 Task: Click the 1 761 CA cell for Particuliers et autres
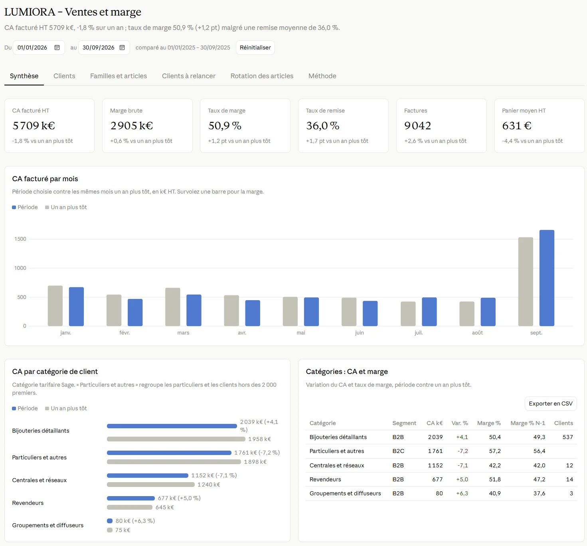tap(435, 451)
